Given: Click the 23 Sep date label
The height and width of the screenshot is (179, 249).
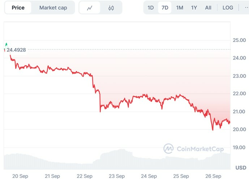Looking at the screenshot, I should pyautogui.click(x=117, y=176).
